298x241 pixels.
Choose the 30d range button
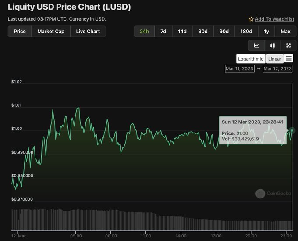(203, 32)
